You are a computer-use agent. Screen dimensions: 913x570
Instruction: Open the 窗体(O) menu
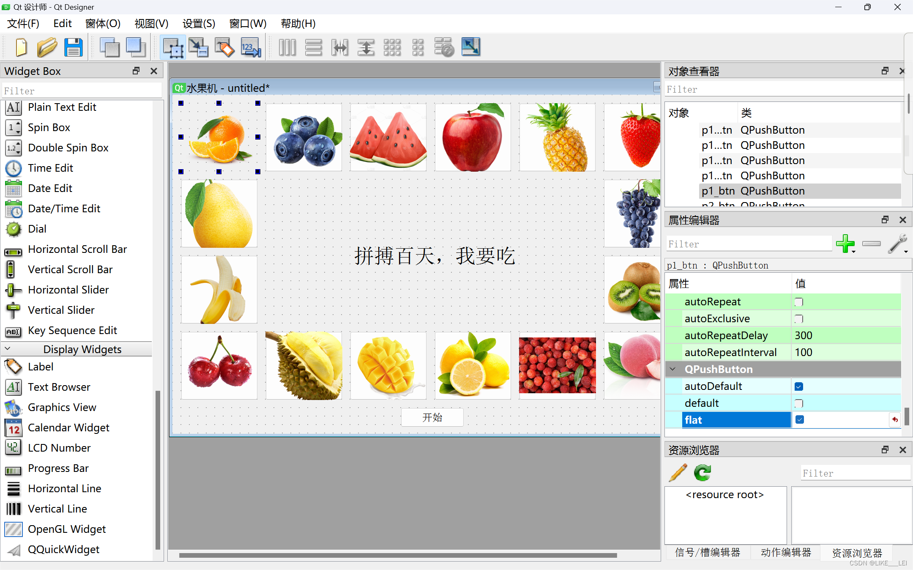(103, 24)
